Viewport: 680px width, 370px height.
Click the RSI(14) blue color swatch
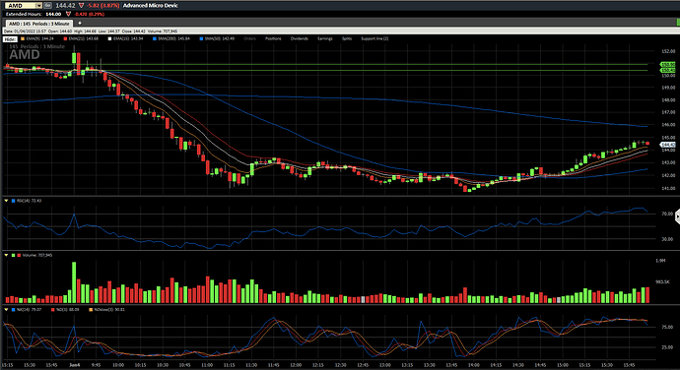click(x=14, y=201)
